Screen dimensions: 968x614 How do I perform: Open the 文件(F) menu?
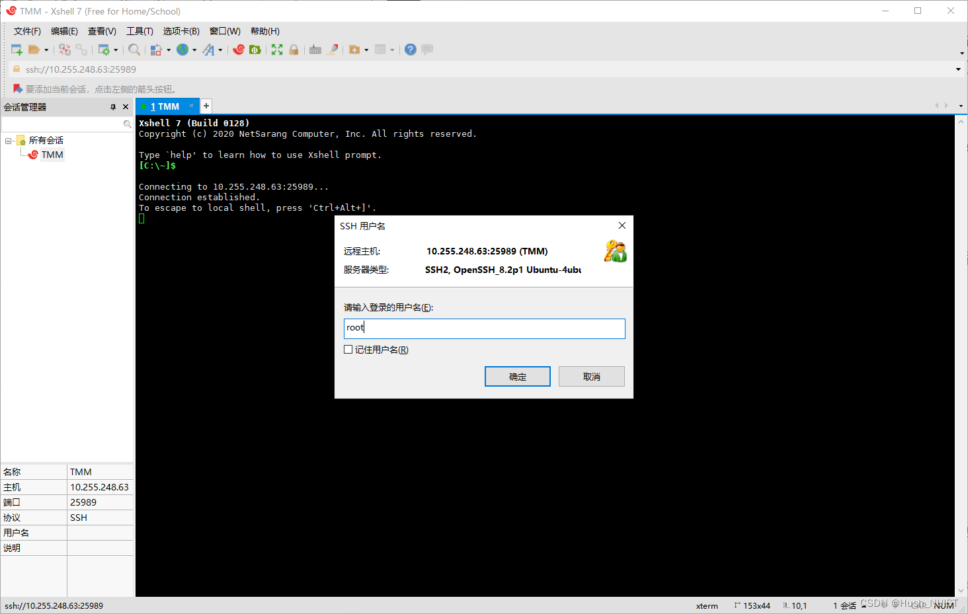coord(27,31)
